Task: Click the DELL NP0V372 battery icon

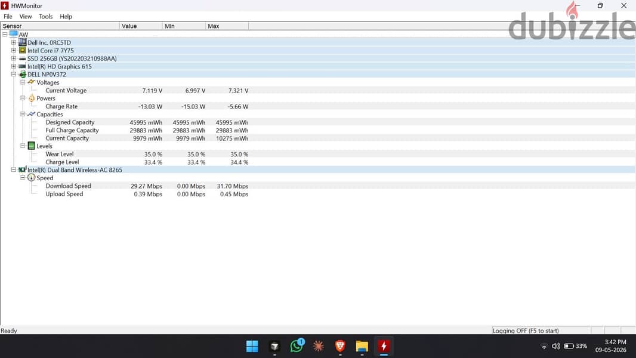Action: (x=23, y=74)
